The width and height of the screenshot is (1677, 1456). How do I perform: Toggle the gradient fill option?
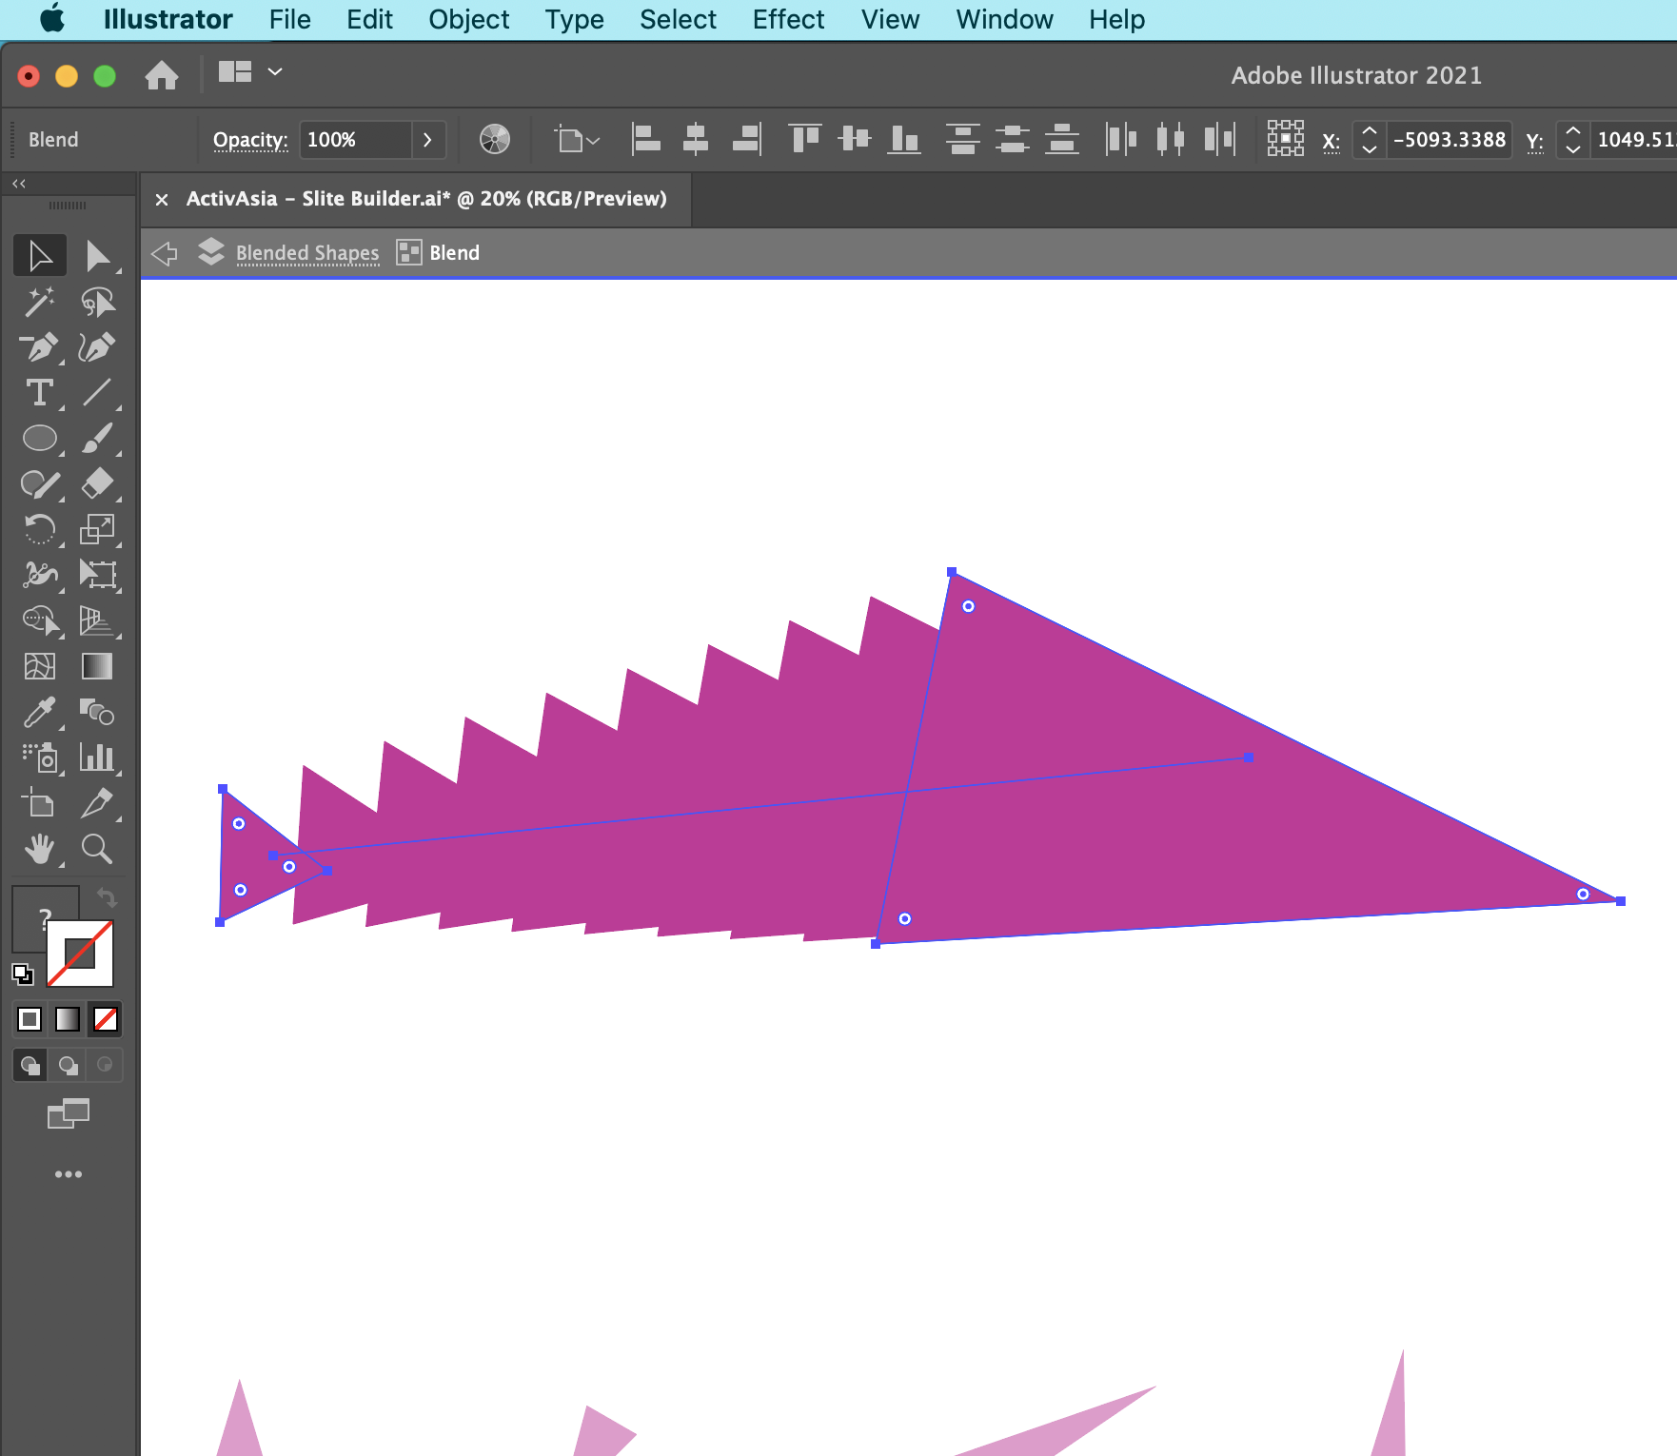(x=67, y=1019)
